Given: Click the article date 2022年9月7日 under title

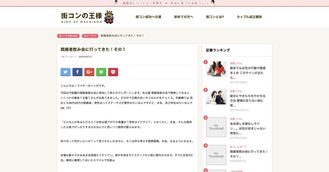Looking at the screenshot, I should point(85,57).
